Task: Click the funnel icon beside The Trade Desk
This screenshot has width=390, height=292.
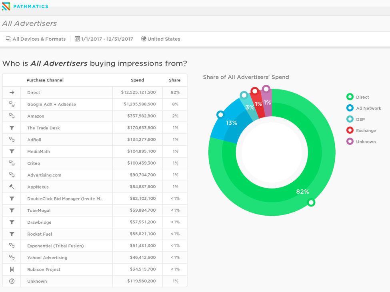Action: tap(12, 128)
